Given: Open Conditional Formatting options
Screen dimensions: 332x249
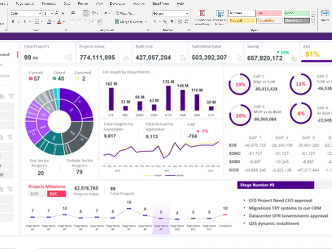Looking at the screenshot, I should [202, 18].
